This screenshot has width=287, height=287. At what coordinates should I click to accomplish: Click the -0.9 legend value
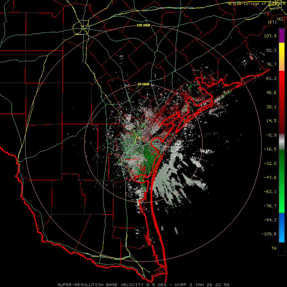point(271,135)
